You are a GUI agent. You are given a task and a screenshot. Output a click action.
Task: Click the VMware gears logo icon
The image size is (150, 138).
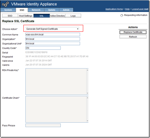[5, 4]
